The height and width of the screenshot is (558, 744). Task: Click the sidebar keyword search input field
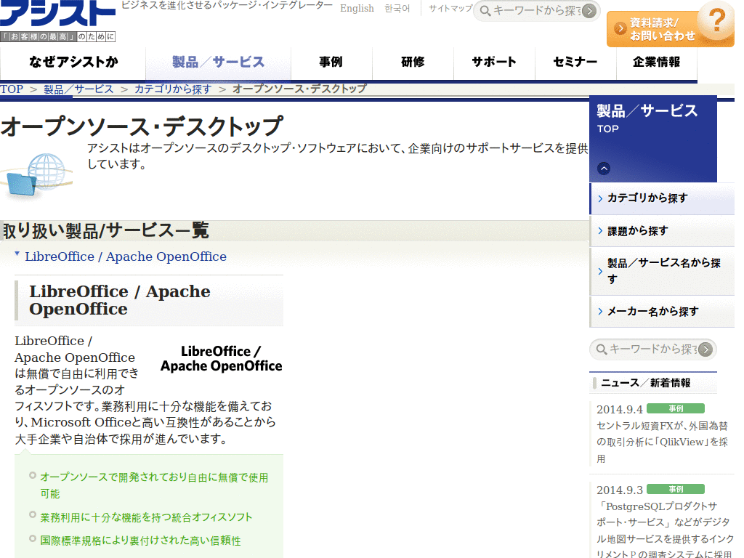click(x=653, y=349)
